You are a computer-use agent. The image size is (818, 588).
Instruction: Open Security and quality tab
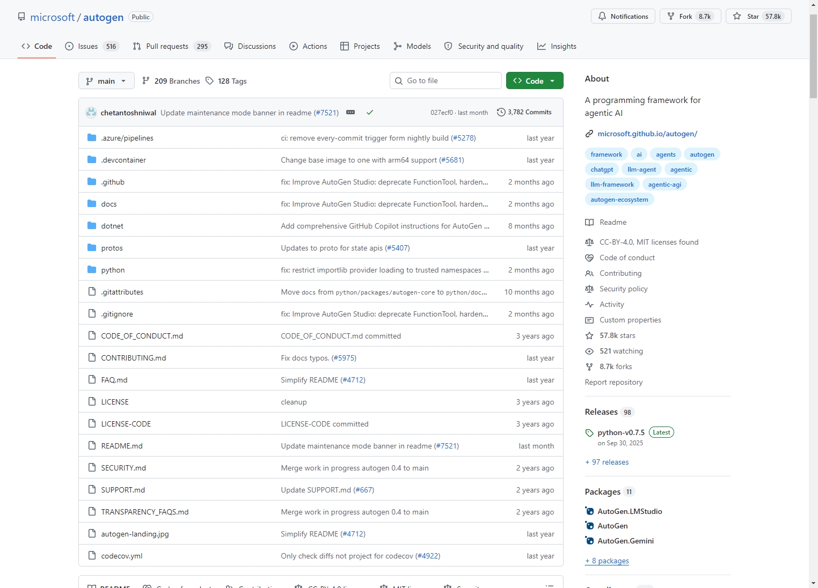click(484, 46)
